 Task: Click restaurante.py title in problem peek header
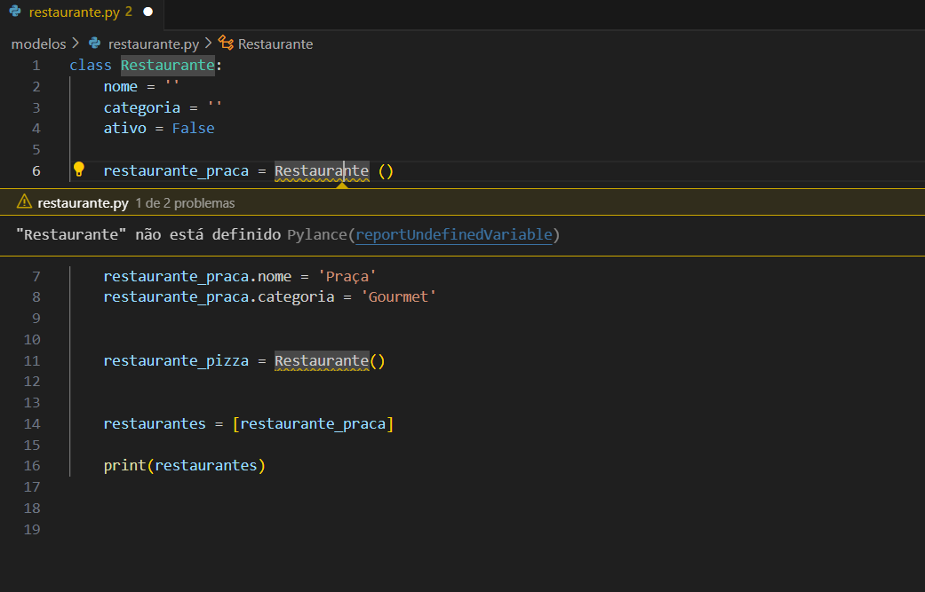click(83, 203)
